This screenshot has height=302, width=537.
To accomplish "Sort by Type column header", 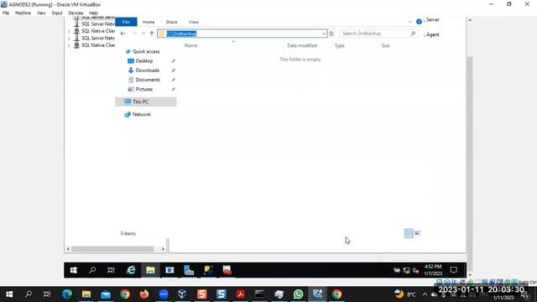I will [339, 45].
